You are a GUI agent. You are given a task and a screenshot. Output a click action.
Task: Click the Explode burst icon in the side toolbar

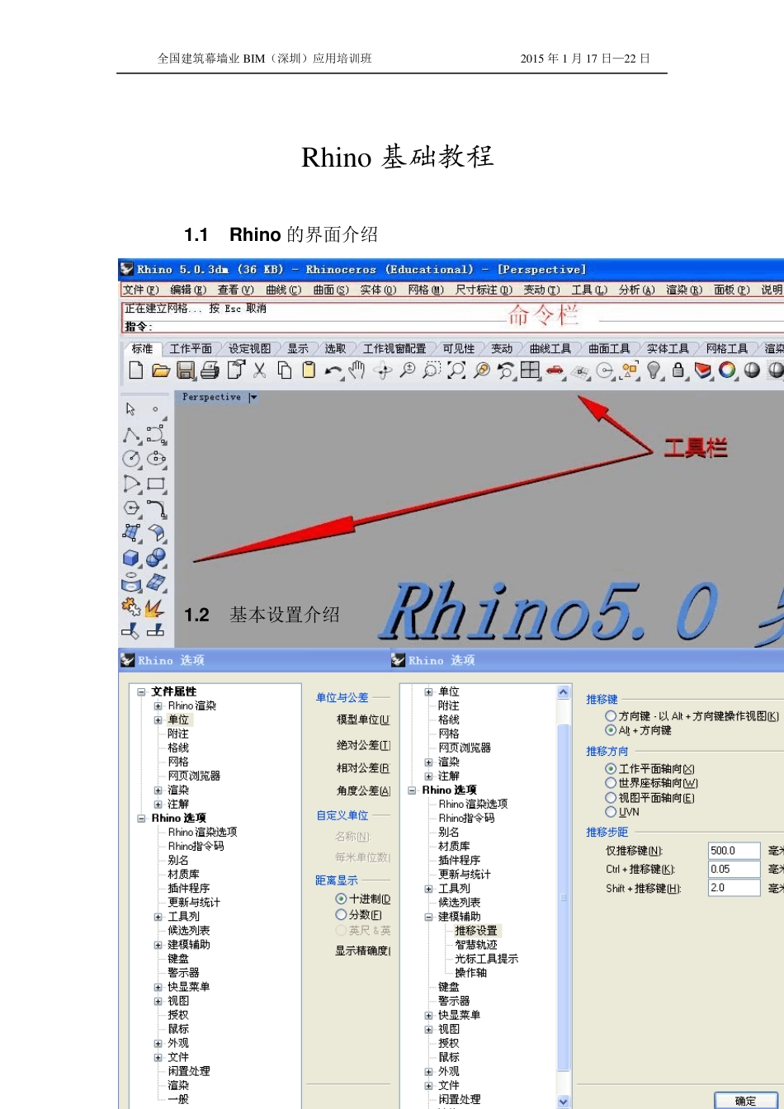pos(156,608)
